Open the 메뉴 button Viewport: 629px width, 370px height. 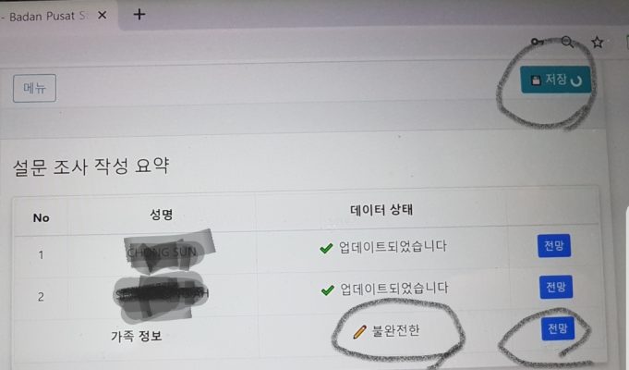(34, 88)
